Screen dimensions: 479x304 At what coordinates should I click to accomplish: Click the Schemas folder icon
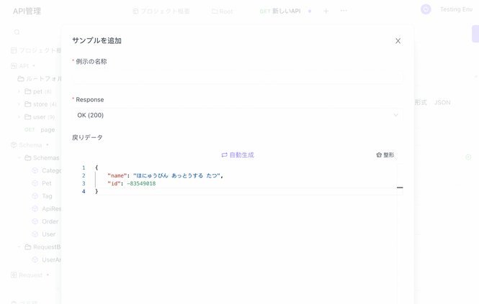(28, 157)
